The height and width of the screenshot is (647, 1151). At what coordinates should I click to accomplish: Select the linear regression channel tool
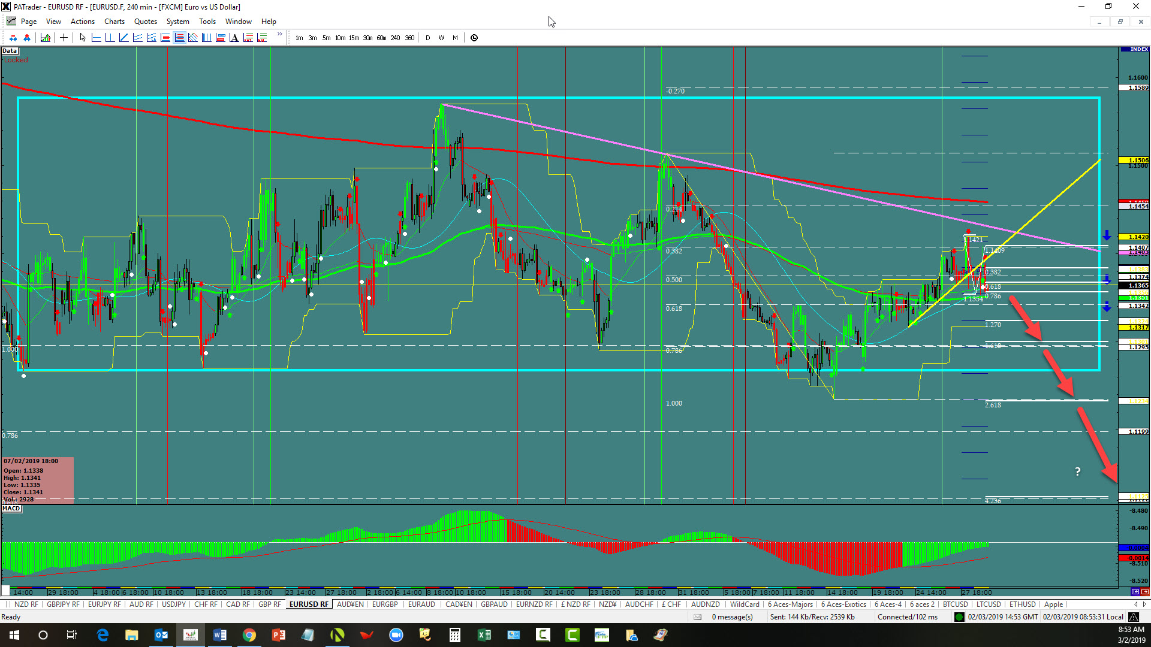click(x=151, y=38)
